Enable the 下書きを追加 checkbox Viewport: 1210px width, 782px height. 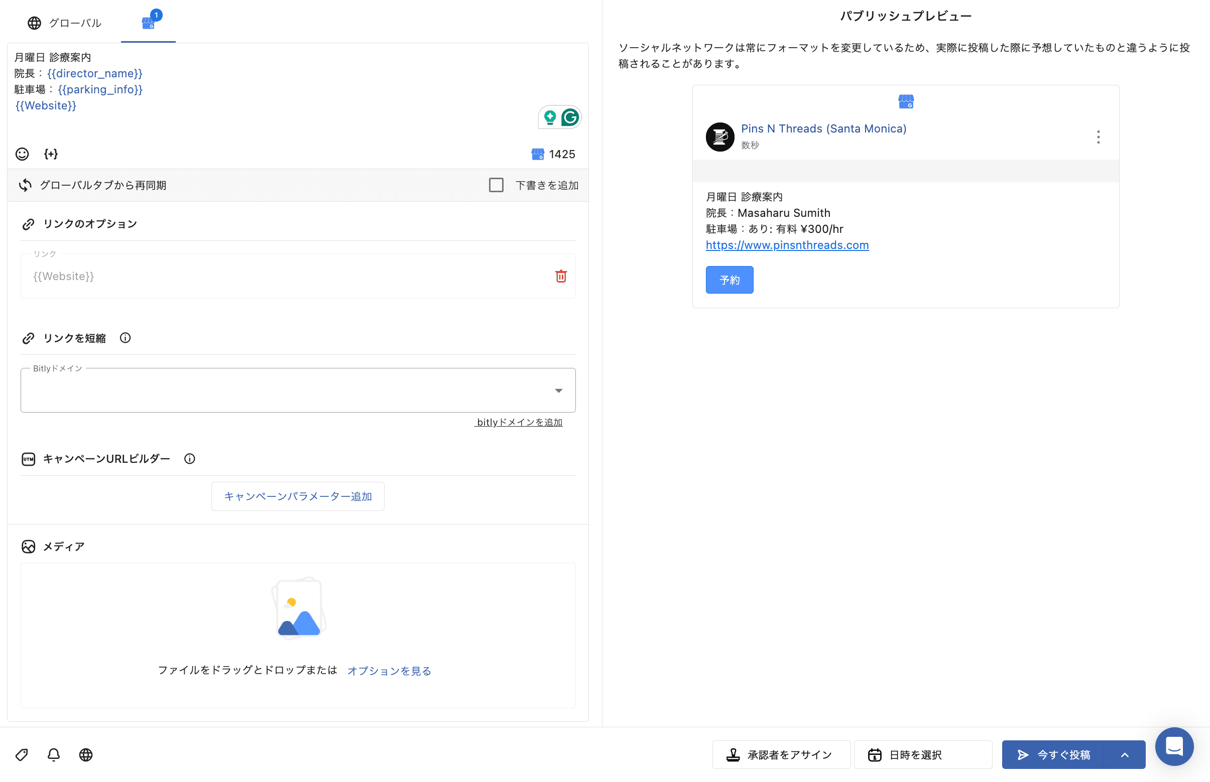point(496,185)
